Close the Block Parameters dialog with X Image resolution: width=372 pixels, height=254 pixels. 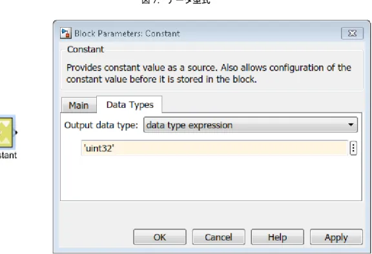(x=352, y=33)
